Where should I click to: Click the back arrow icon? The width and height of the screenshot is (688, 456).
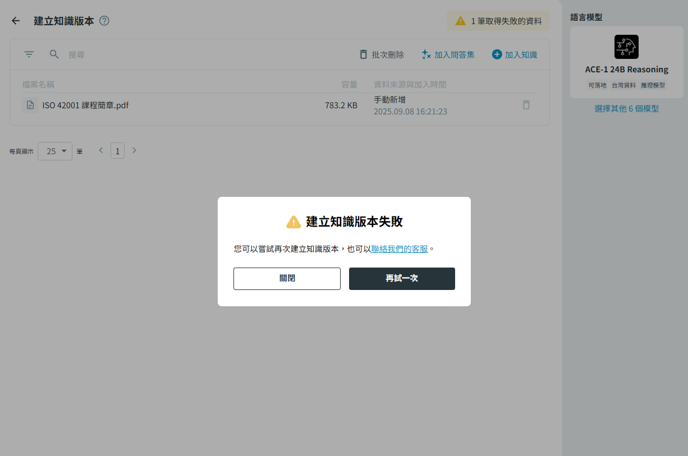(x=16, y=21)
